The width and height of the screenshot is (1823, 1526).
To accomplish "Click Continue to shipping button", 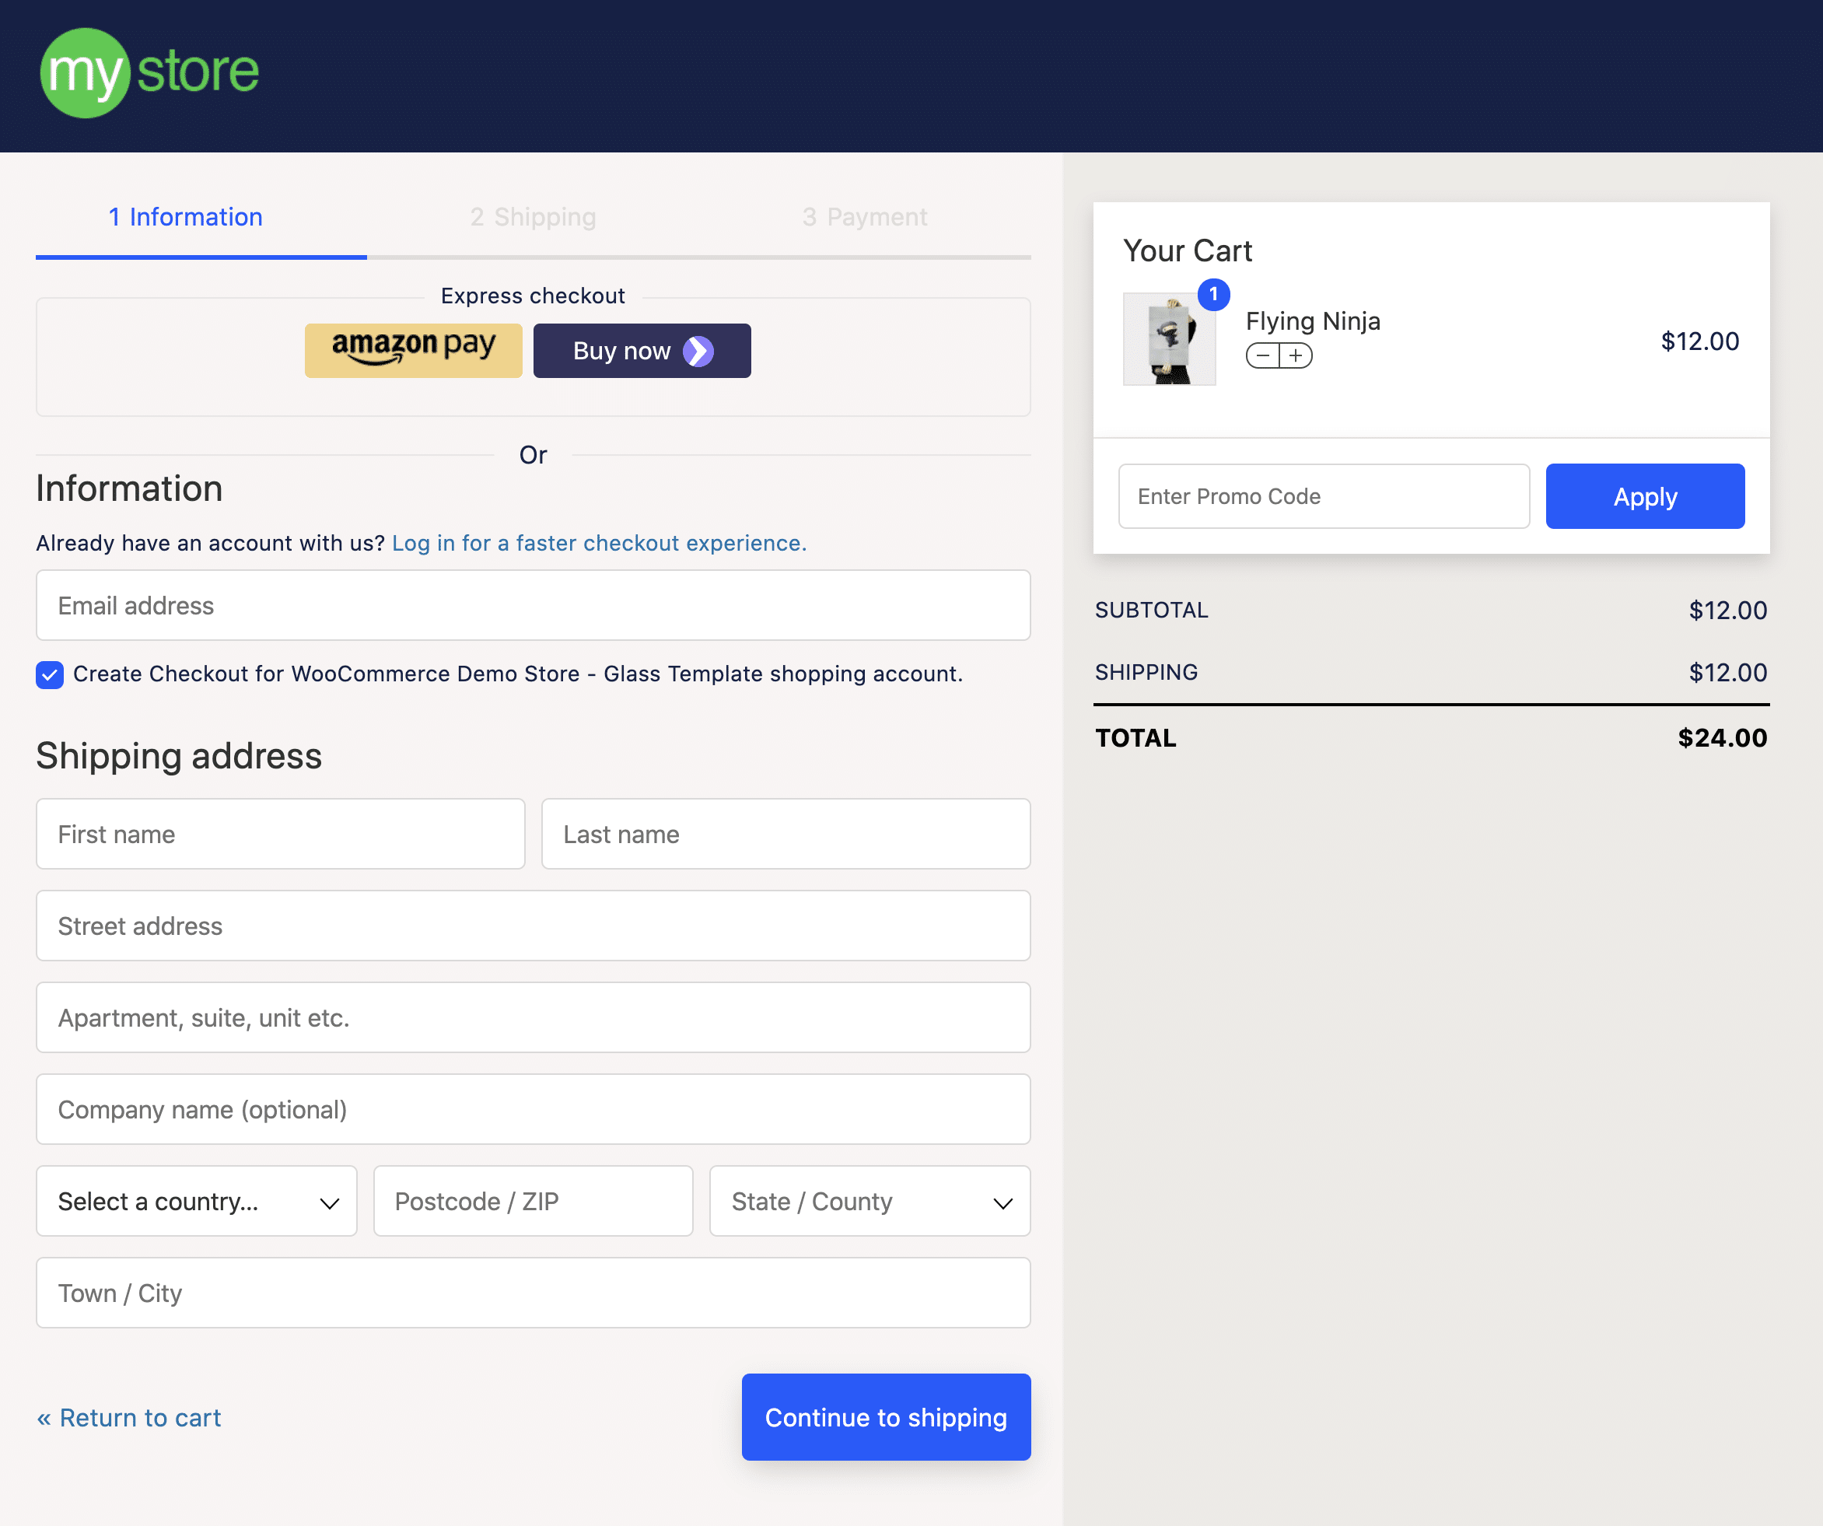I will coord(886,1416).
